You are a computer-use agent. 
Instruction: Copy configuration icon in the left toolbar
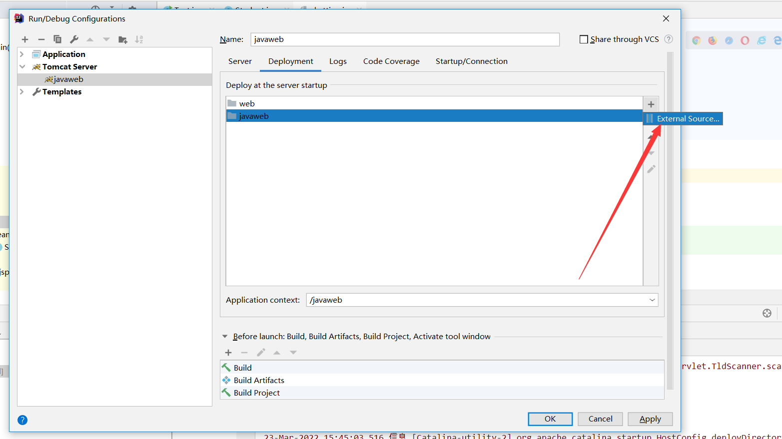[57, 39]
